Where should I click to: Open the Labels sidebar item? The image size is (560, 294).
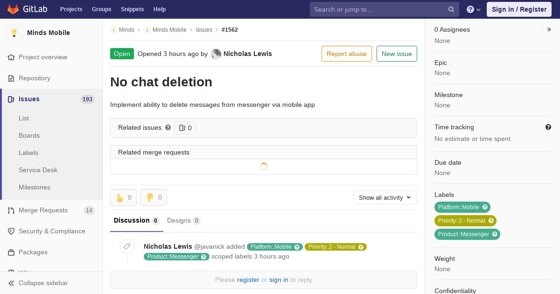click(x=28, y=153)
